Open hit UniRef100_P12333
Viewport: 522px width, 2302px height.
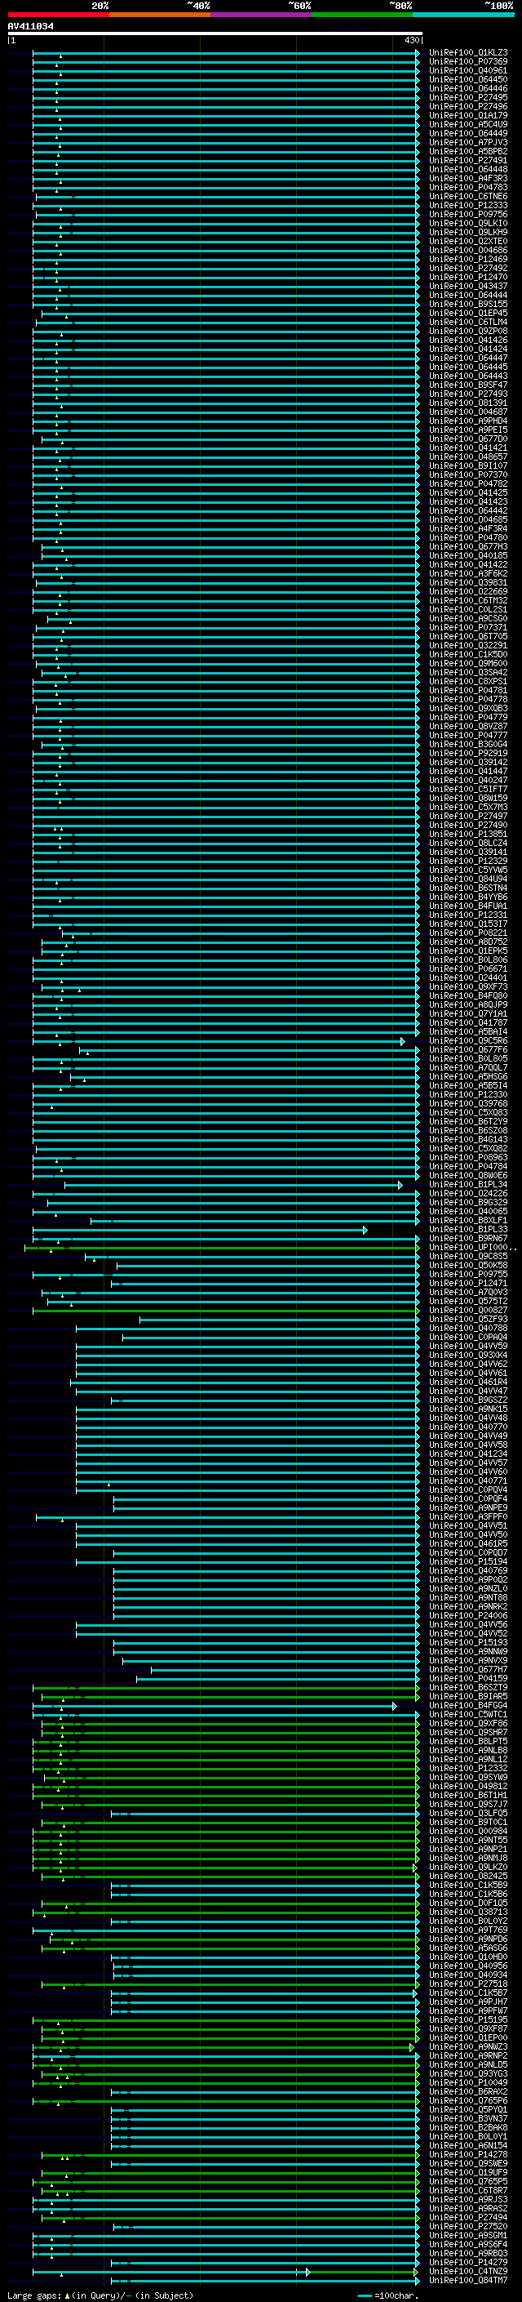(x=468, y=206)
